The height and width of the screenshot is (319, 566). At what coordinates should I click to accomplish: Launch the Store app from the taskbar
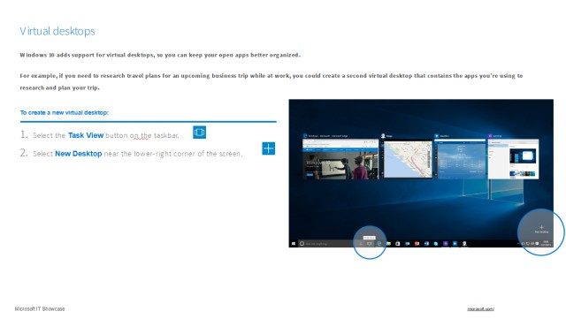(397, 244)
